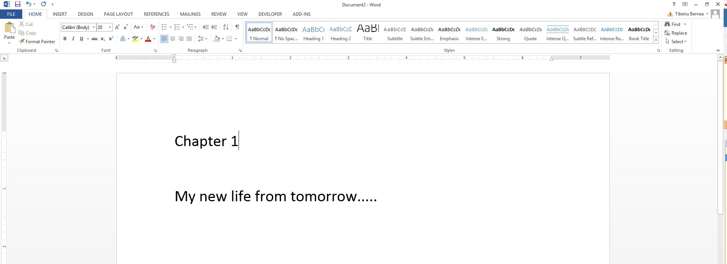Toggle show paragraph marks
The image size is (727, 264).
237,27
